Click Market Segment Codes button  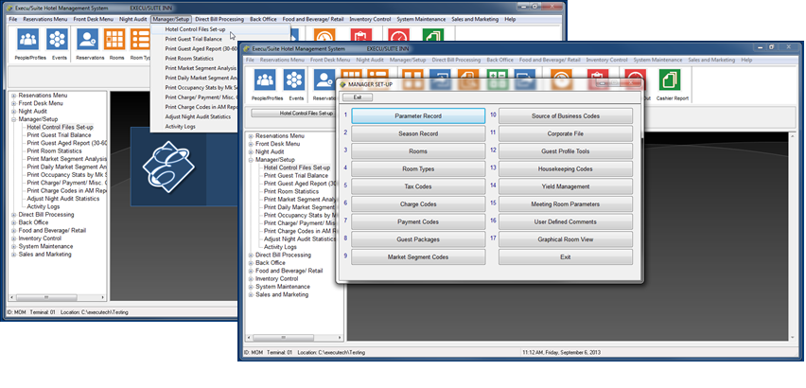[418, 257]
